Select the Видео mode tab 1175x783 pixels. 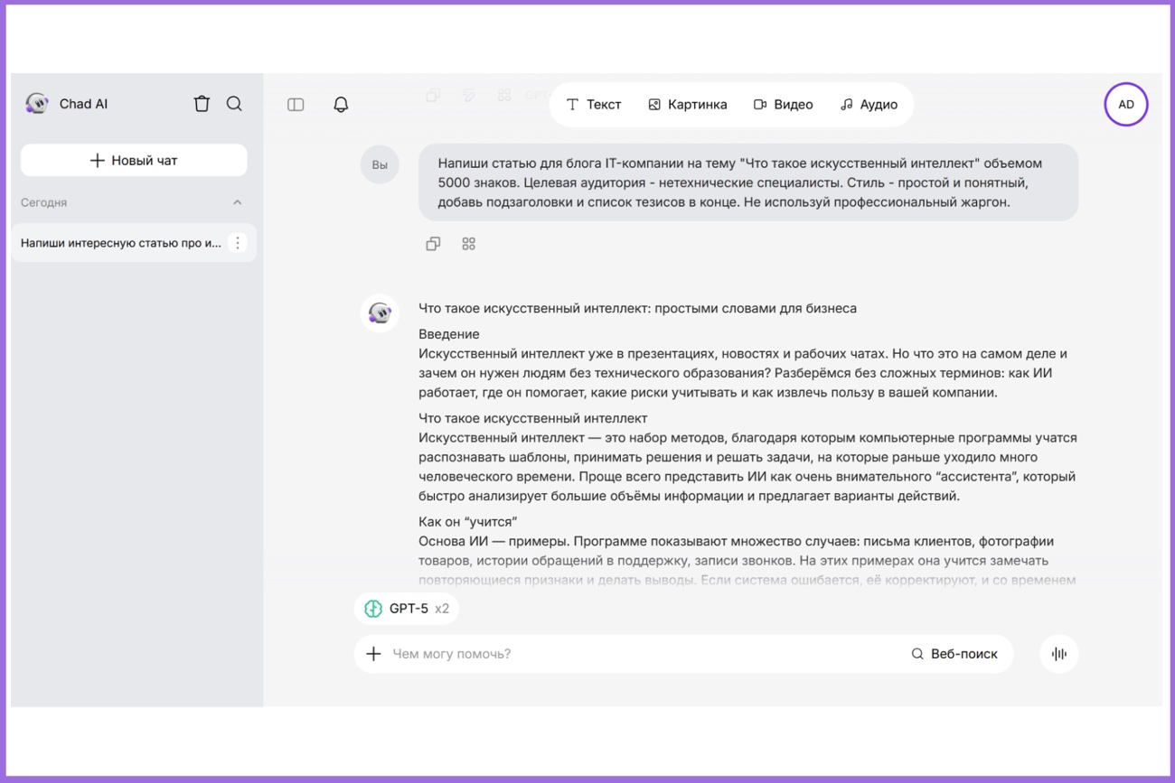click(783, 105)
